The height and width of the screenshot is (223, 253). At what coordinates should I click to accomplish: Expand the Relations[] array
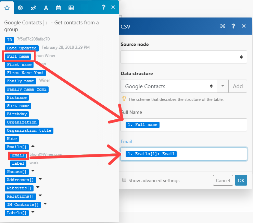(x=40, y=196)
